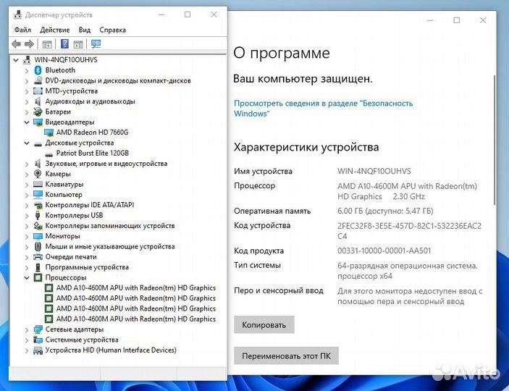The width and height of the screenshot is (509, 391).
Task: Click the Контроллеры IDE ATA/ATAPI icon
Action: [x=38, y=205]
